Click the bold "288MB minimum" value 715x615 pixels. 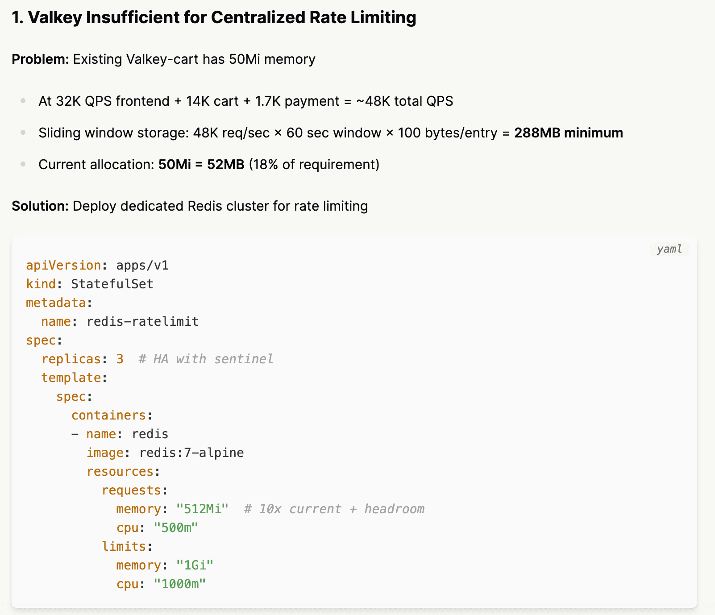click(569, 133)
